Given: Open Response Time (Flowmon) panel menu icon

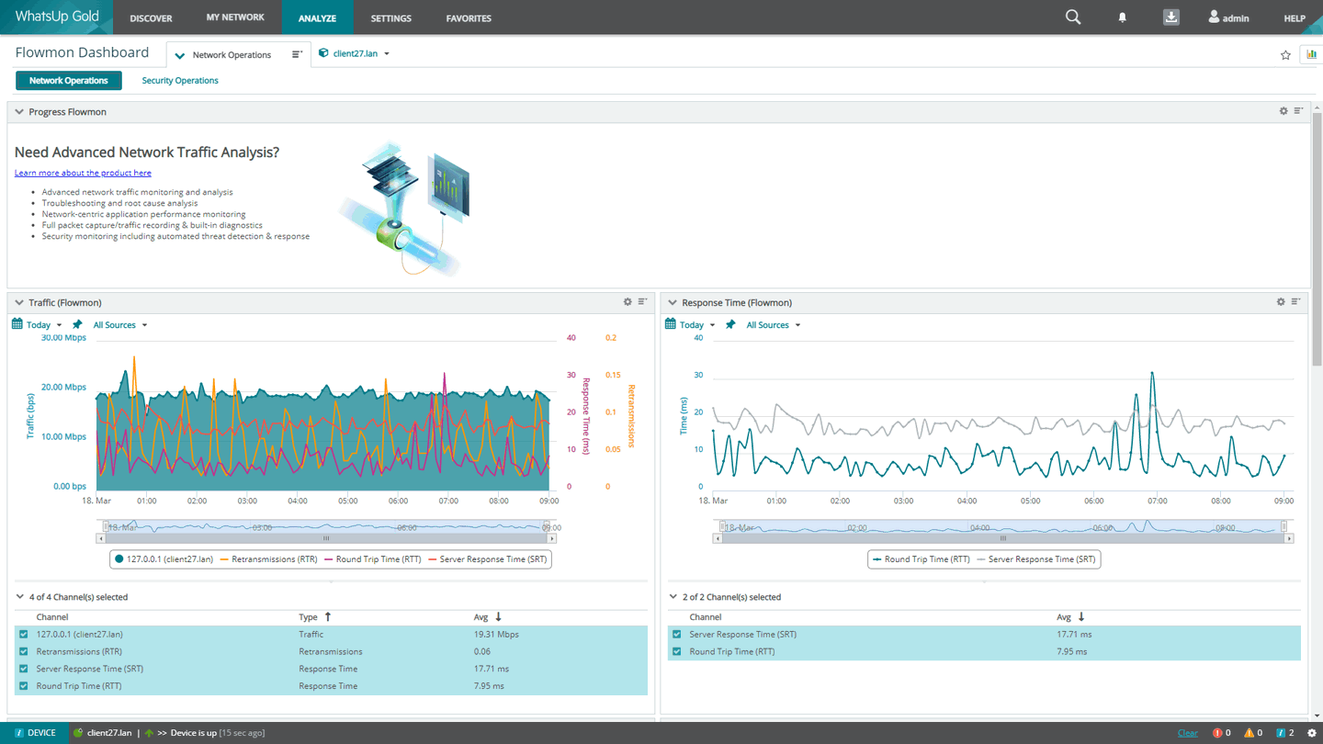Looking at the screenshot, I should pos(1295,302).
